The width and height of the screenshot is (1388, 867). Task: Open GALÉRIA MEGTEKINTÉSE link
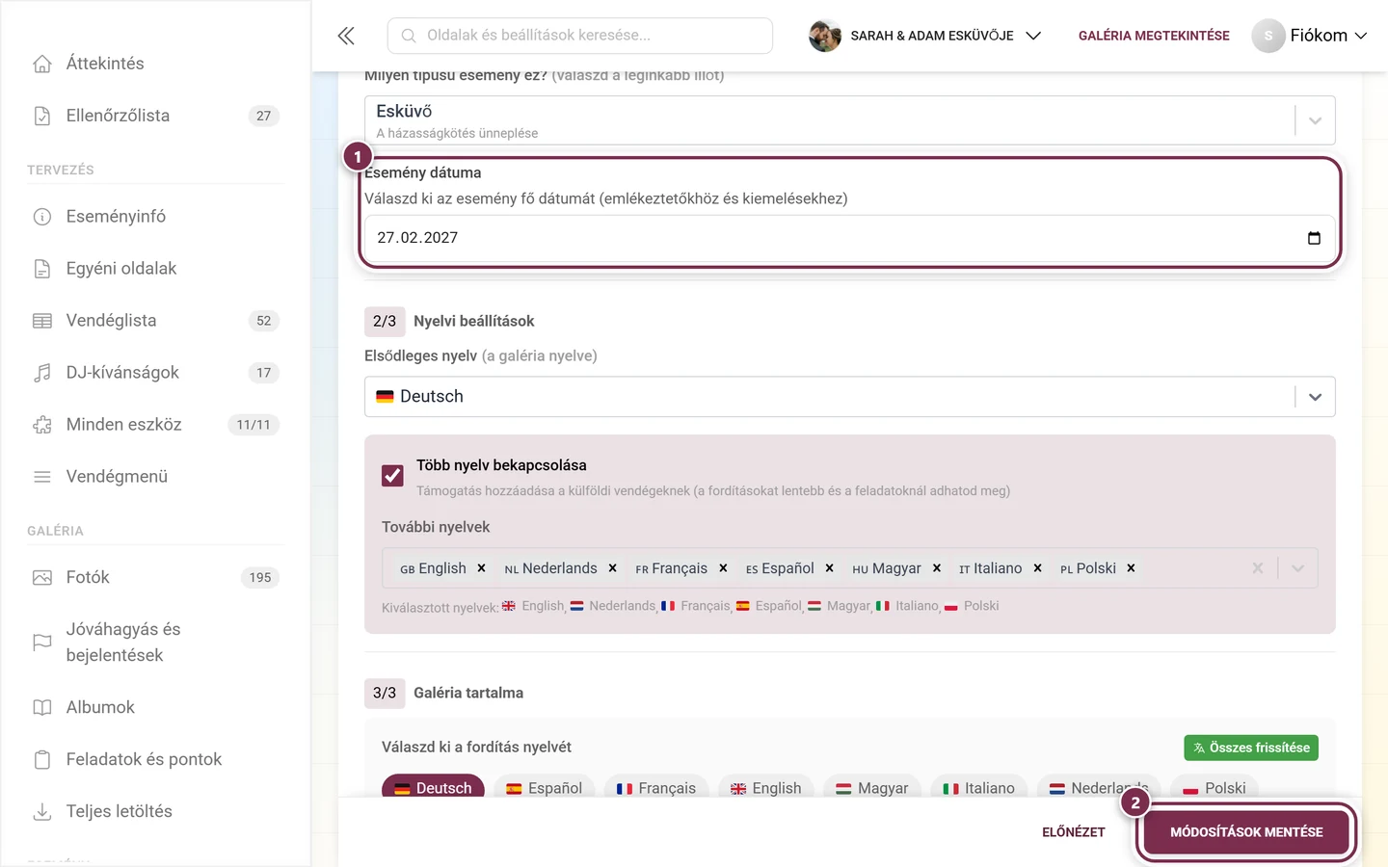(x=1154, y=36)
